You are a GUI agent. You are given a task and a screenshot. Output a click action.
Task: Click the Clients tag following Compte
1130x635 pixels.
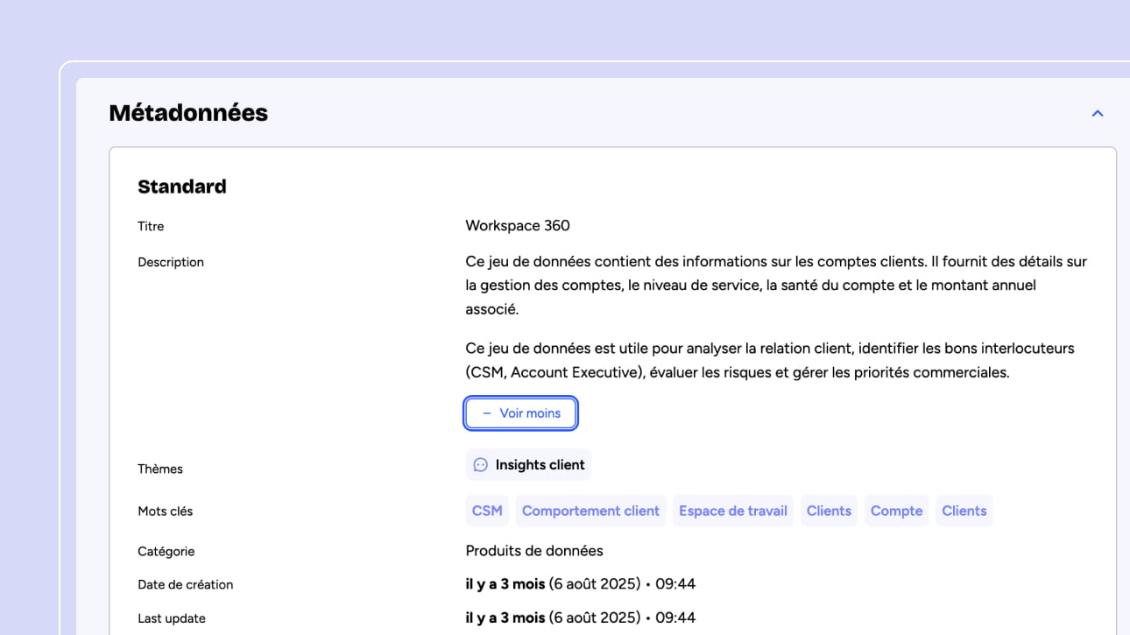964,511
